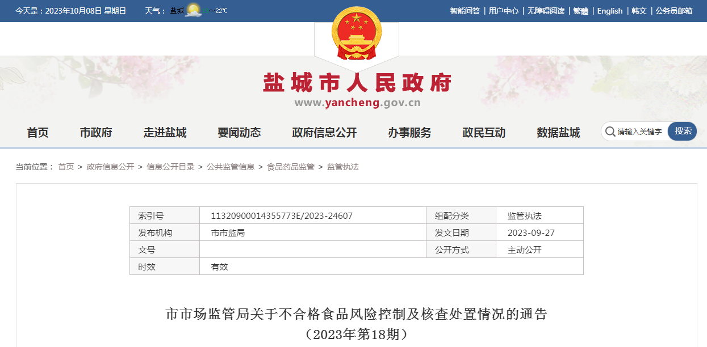The height and width of the screenshot is (347, 707).
Task: Open 办事服务 navigation item
Action: 409,133
